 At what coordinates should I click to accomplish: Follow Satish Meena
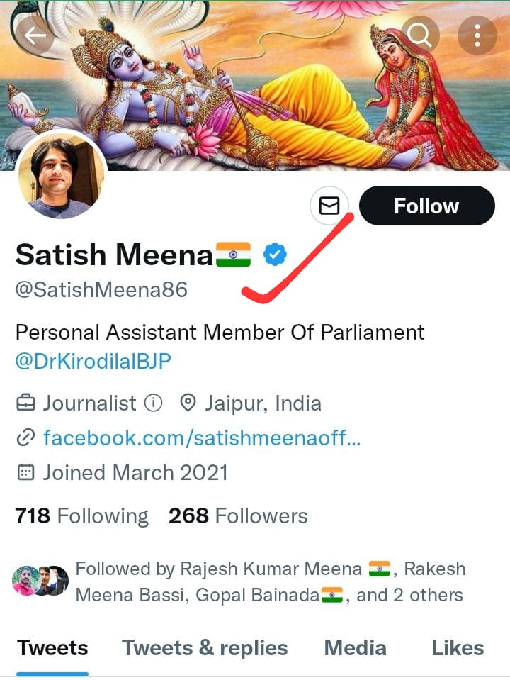[427, 206]
